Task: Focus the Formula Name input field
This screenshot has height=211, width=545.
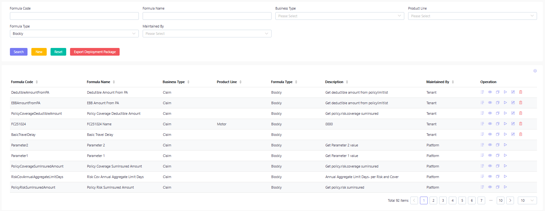Action: click(x=207, y=16)
